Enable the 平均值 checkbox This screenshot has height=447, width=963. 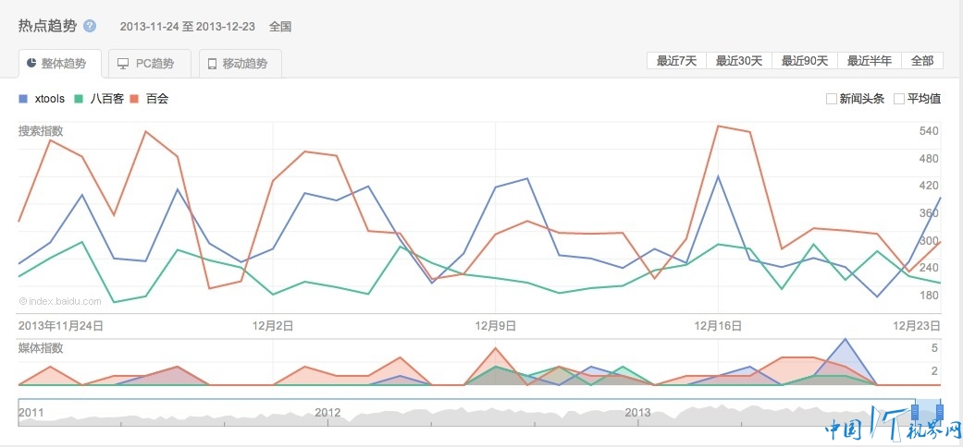(899, 99)
